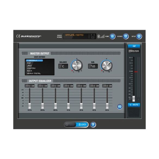Screen dimensions: 159x159
Task: Toggle the master Mute button
Action: (x=134, y=105)
